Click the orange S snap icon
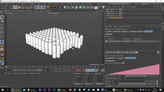164x92 pixels. [2, 45]
